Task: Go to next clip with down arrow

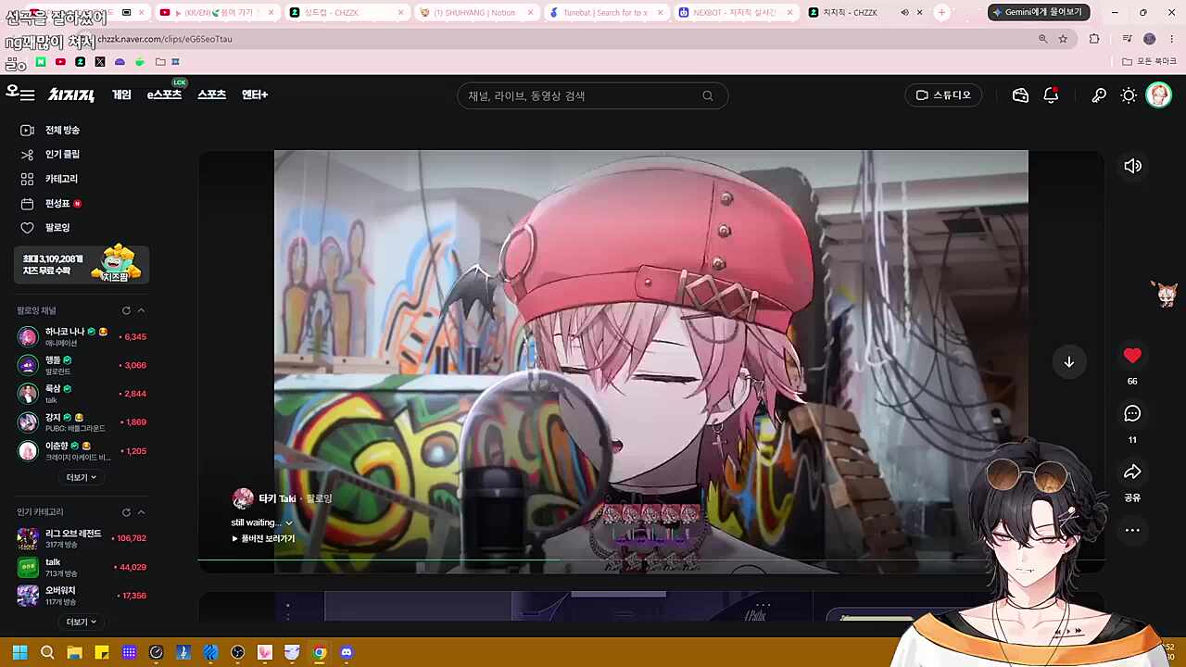Action: [x=1068, y=362]
